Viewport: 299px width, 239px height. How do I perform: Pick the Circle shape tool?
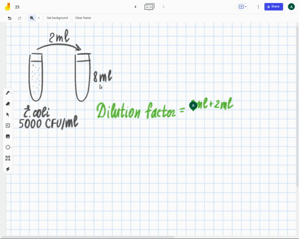[x=7, y=148]
